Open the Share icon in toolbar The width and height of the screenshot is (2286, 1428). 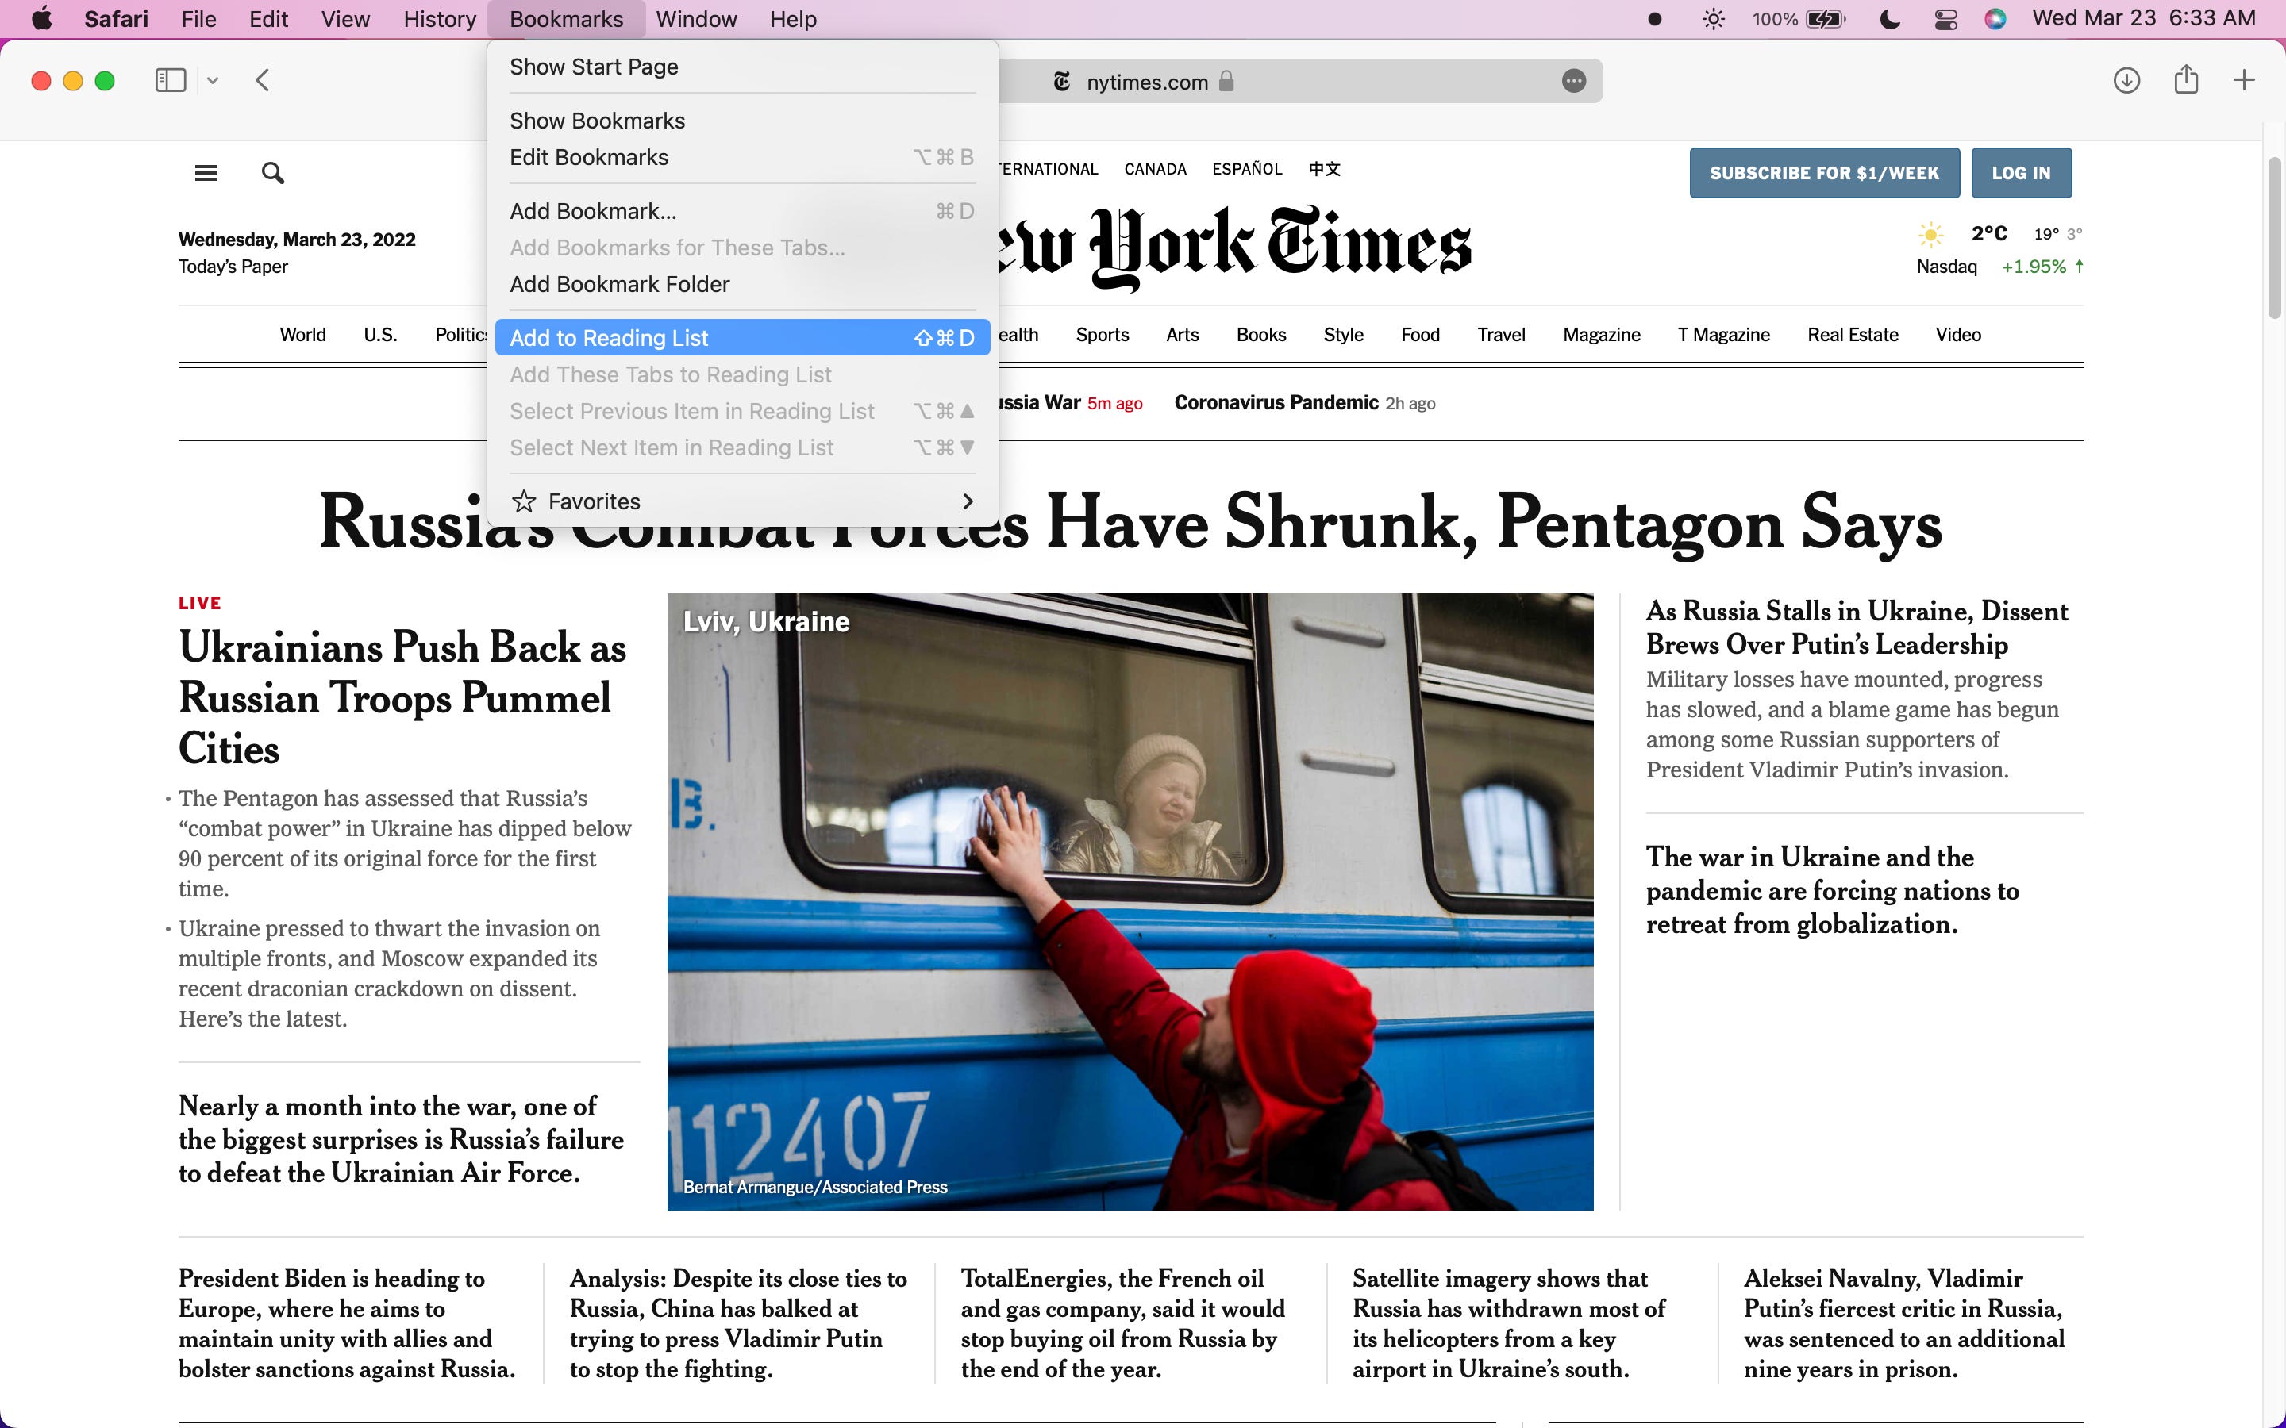(x=2186, y=79)
